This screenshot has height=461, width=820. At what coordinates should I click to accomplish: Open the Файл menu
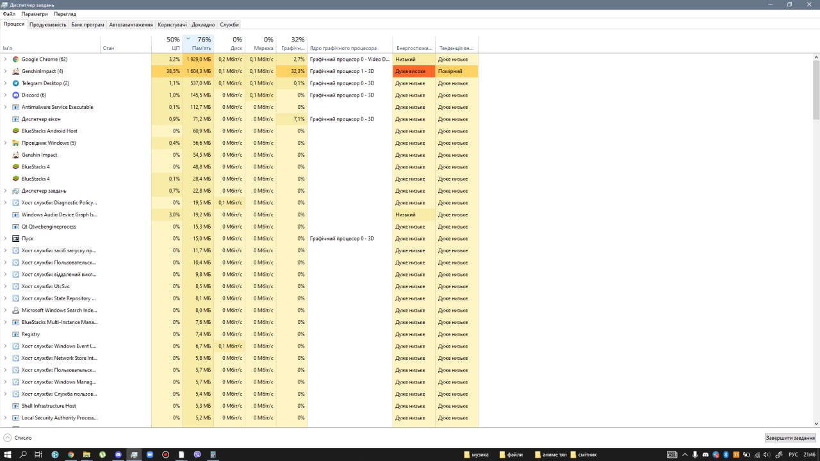click(x=9, y=13)
